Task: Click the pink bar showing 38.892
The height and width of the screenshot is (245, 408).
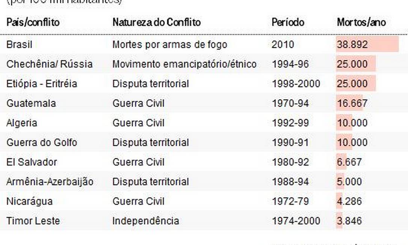Action: (x=367, y=45)
